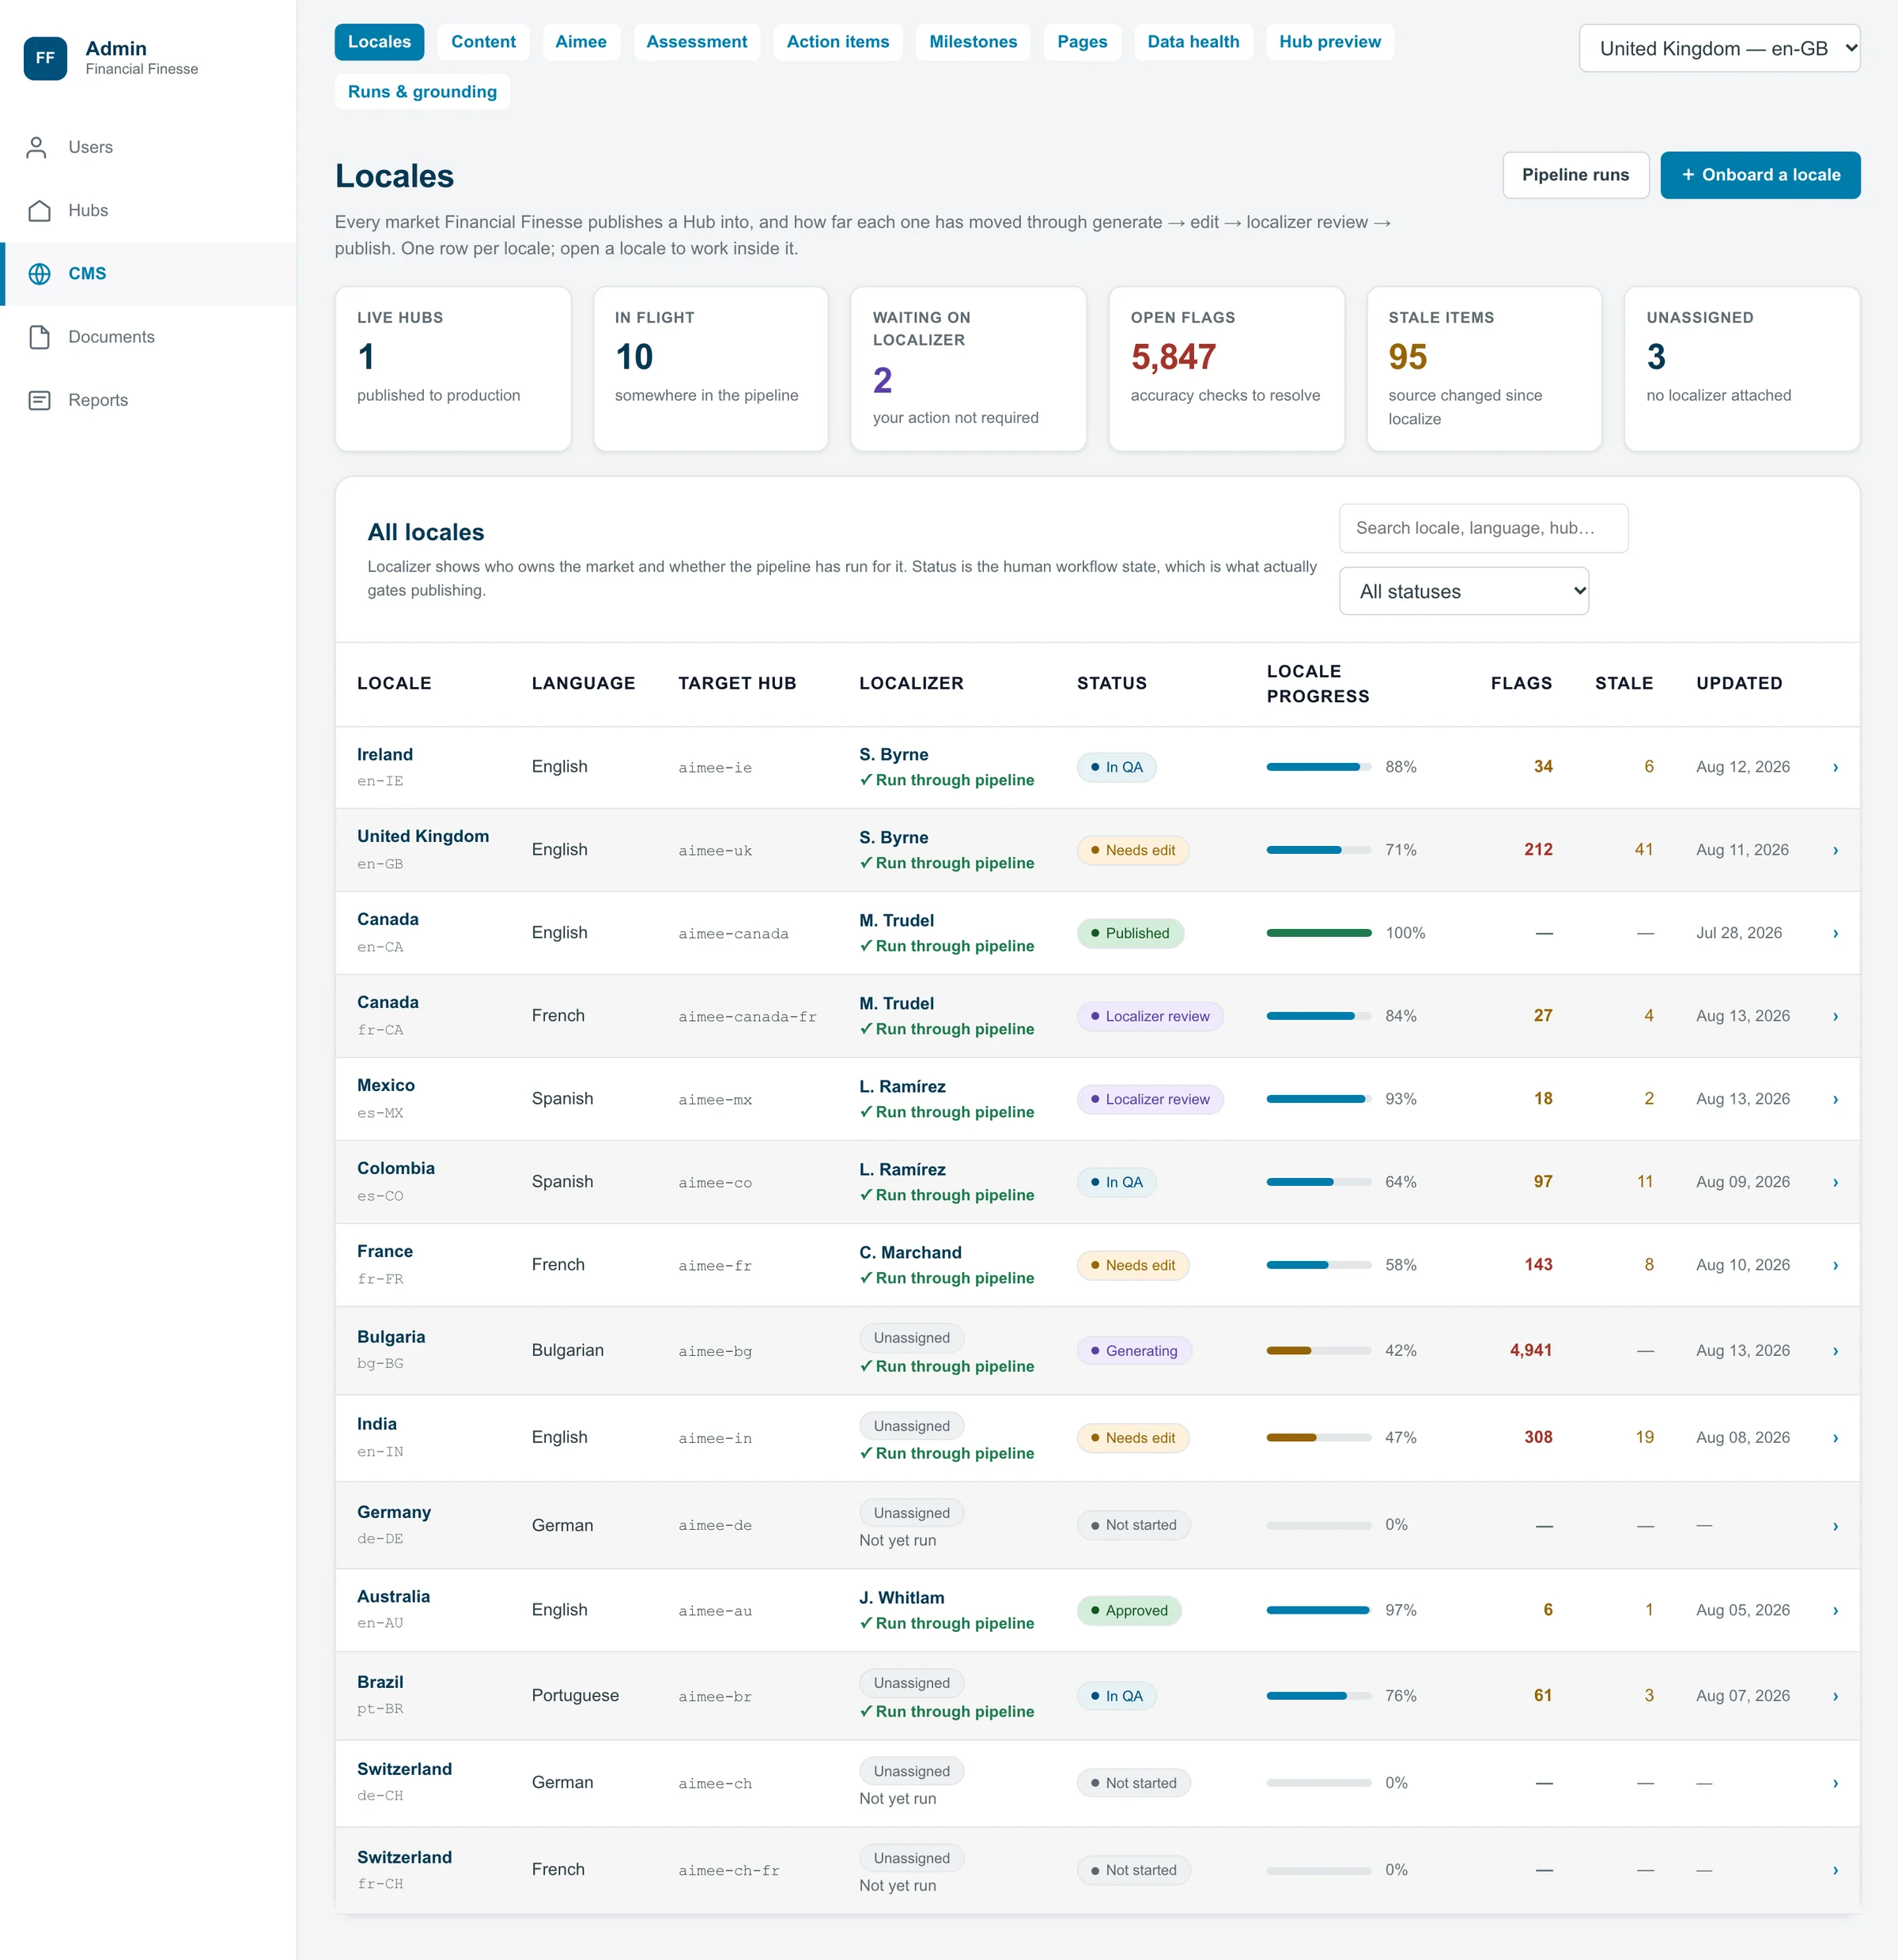Click the Ireland 88% progress bar
Screen dimensions: 1898x1960
(1319, 767)
